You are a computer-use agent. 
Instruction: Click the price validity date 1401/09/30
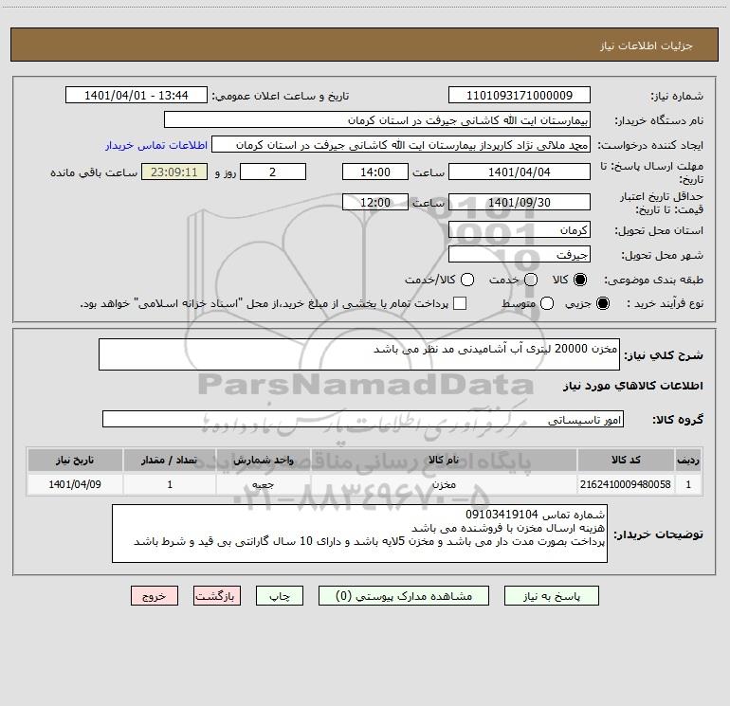click(x=520, y=202)
